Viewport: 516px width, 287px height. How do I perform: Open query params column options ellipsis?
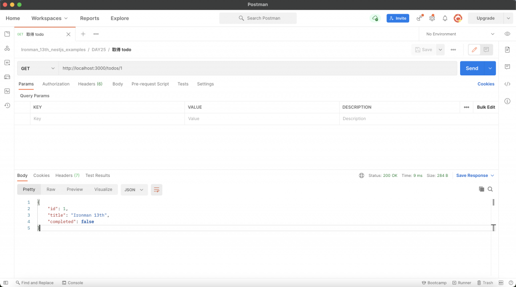466,107
